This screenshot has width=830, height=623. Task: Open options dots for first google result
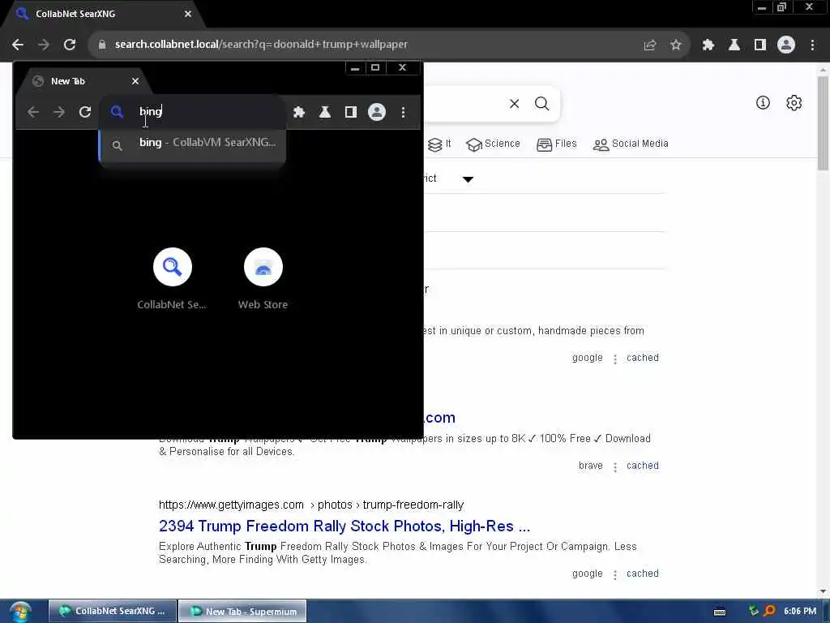[614, 359]
